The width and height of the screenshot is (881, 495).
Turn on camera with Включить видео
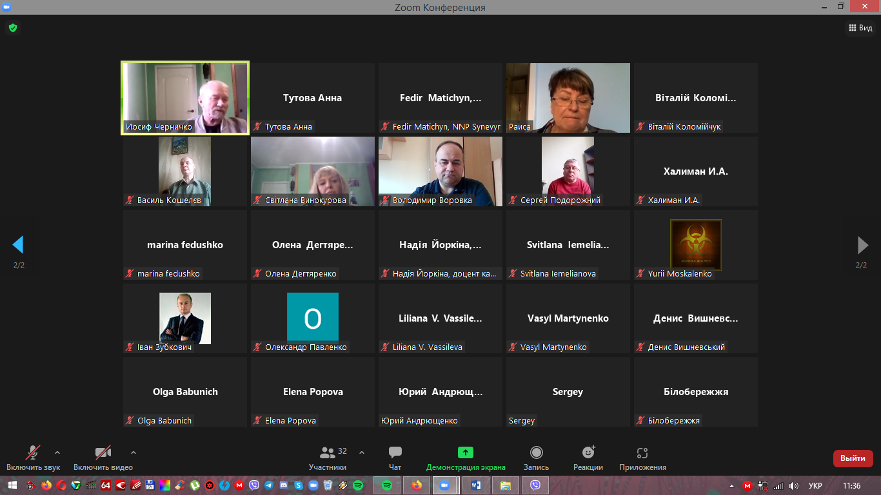[103, 458]
